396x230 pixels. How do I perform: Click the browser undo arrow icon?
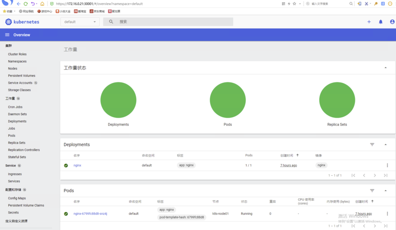33,4
